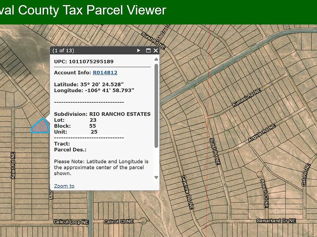Show the next parcel result in popup
317x237 pixels.
[138, 50]
